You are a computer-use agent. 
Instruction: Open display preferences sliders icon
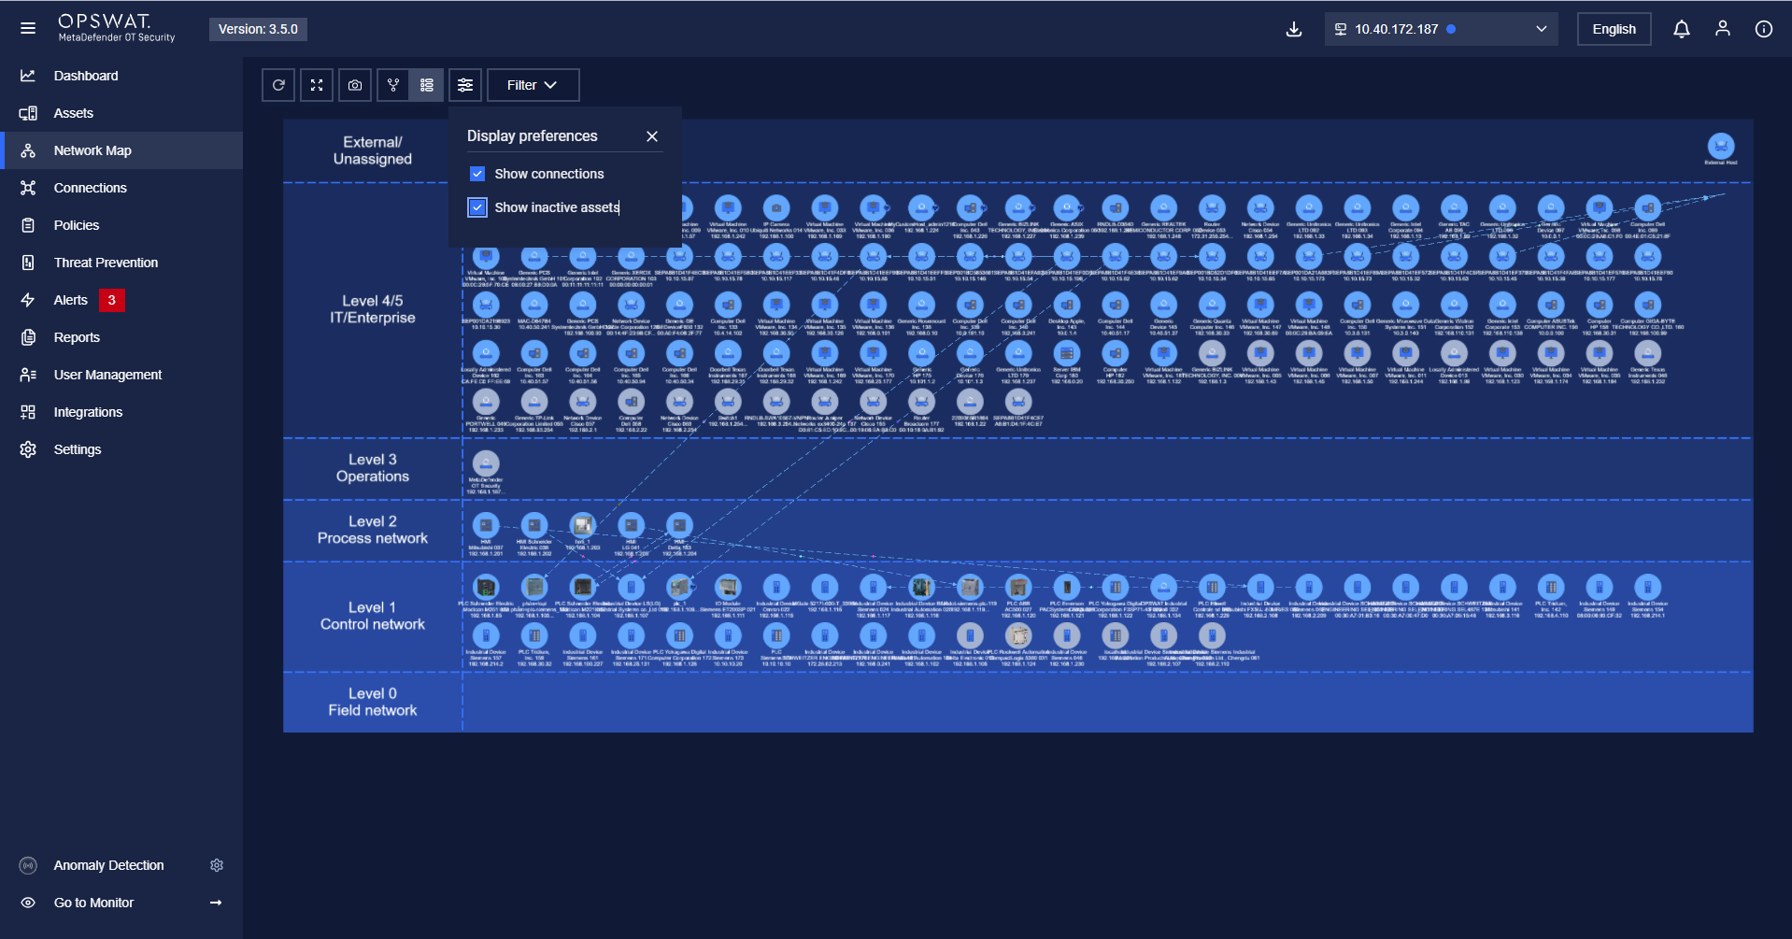[465, 85]
